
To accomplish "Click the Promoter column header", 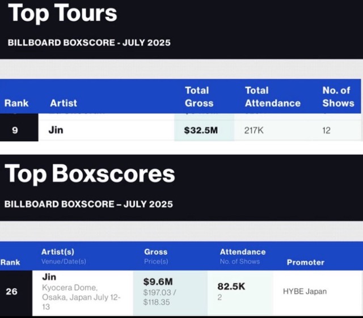I will tap(306, 262).
